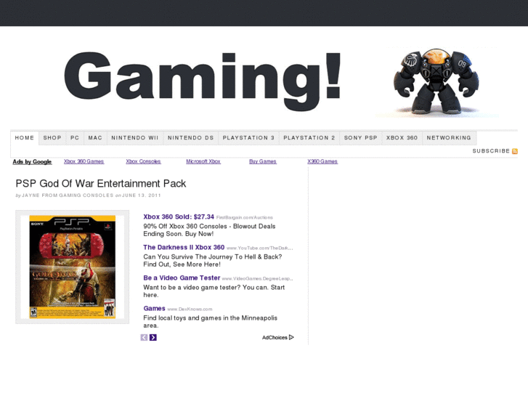The image size is (528, 396).
Task: Click the Ads by Google label
Action: [33, 162]
